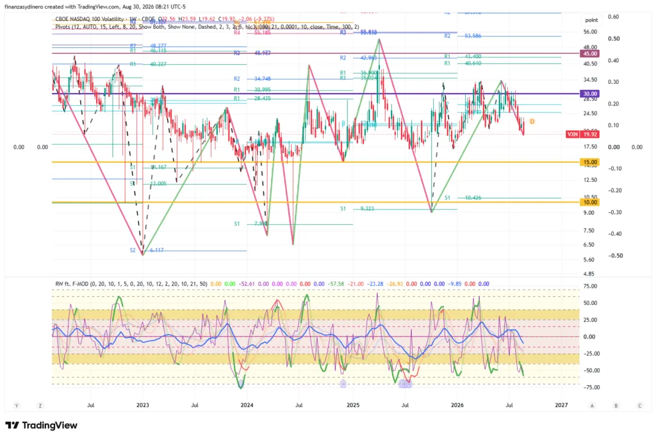Click the R2 53.586 pivot label
Image resolution: width=656 pixels, height=439 pixels.
coord(463,36)
